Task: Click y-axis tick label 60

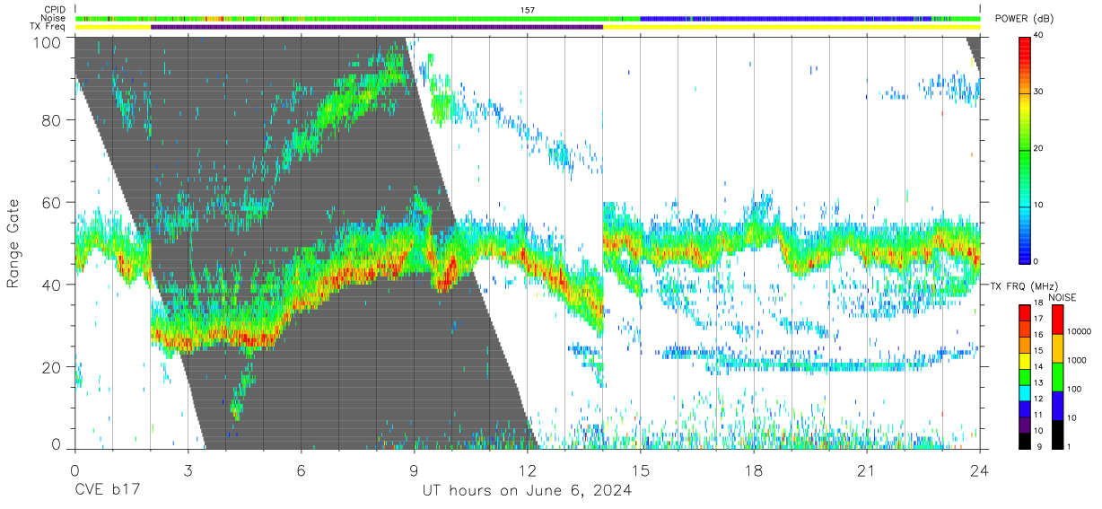Action: [x=52, y=203]
